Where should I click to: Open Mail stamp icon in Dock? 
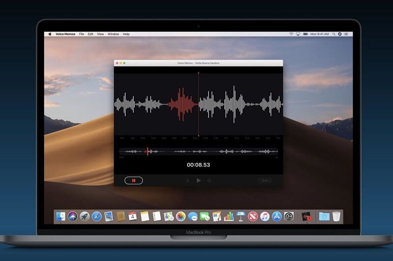pyautogui.click(x=109, y=216)
